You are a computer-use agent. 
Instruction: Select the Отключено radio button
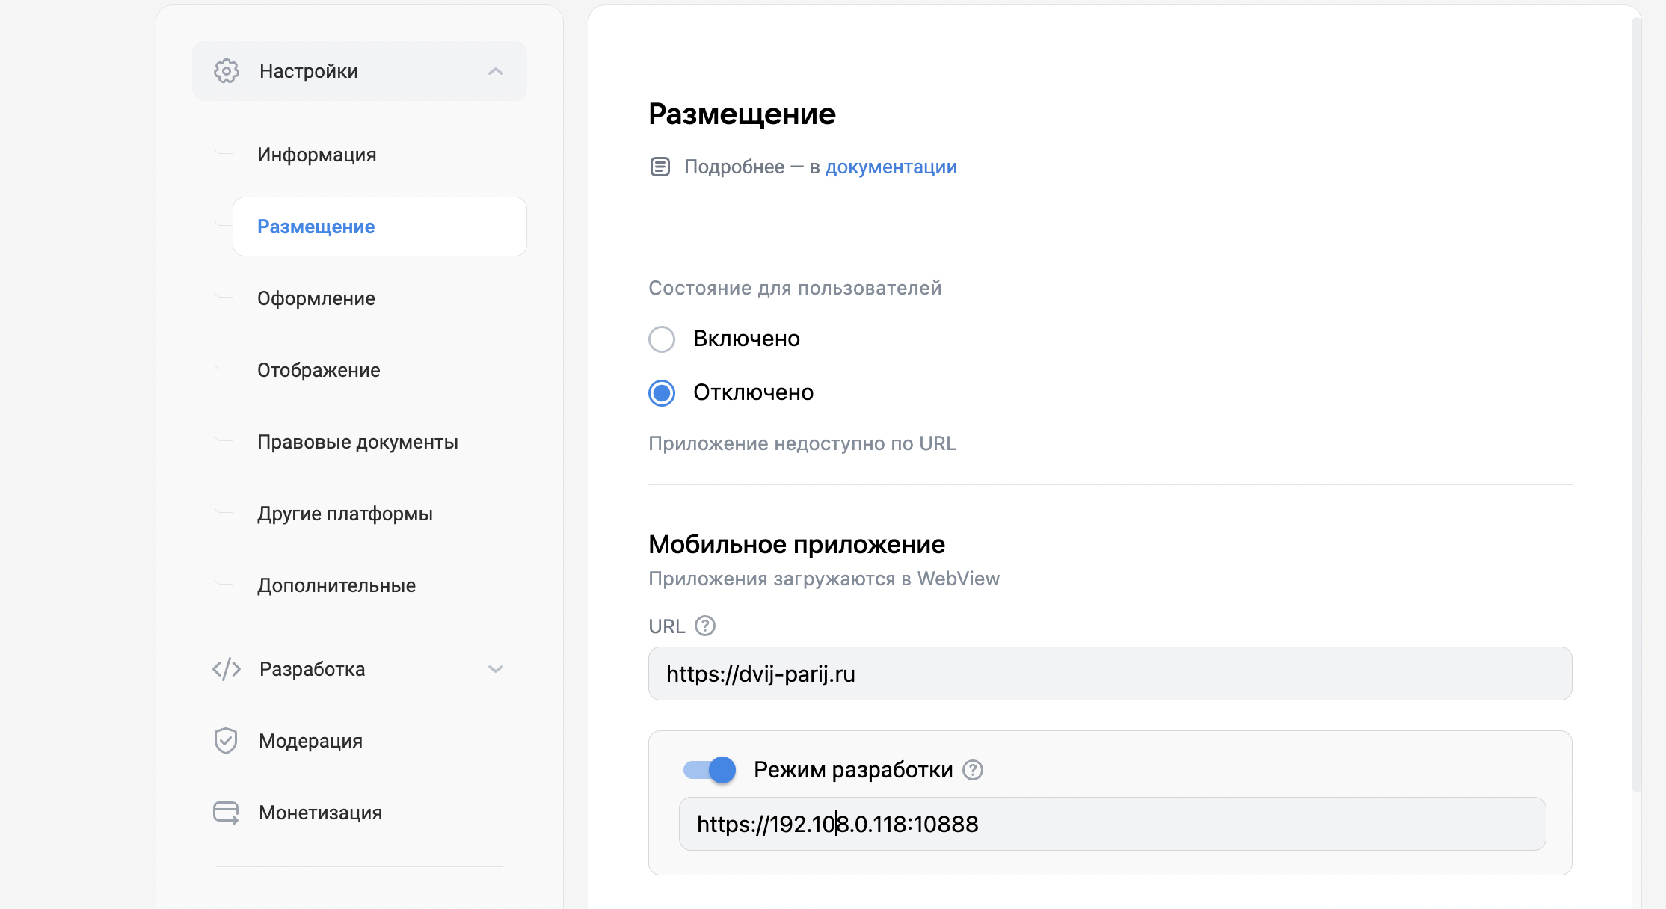[661, 393]
